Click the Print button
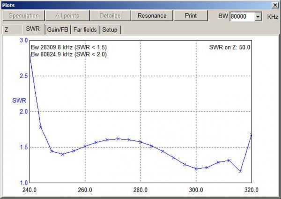281x199 pixels. [x=191, y=15]
